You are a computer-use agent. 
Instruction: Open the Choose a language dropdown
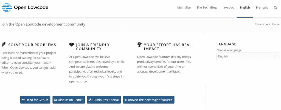click(x=248, y=56)
